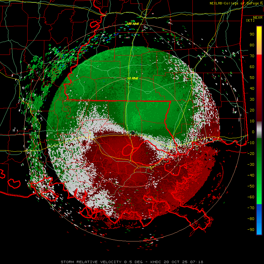The width and height of the screenshot is (264, 264).
Task: Click the blue bottom segment of the color bar
Action: pyautogui.click(x=259, y=219)
